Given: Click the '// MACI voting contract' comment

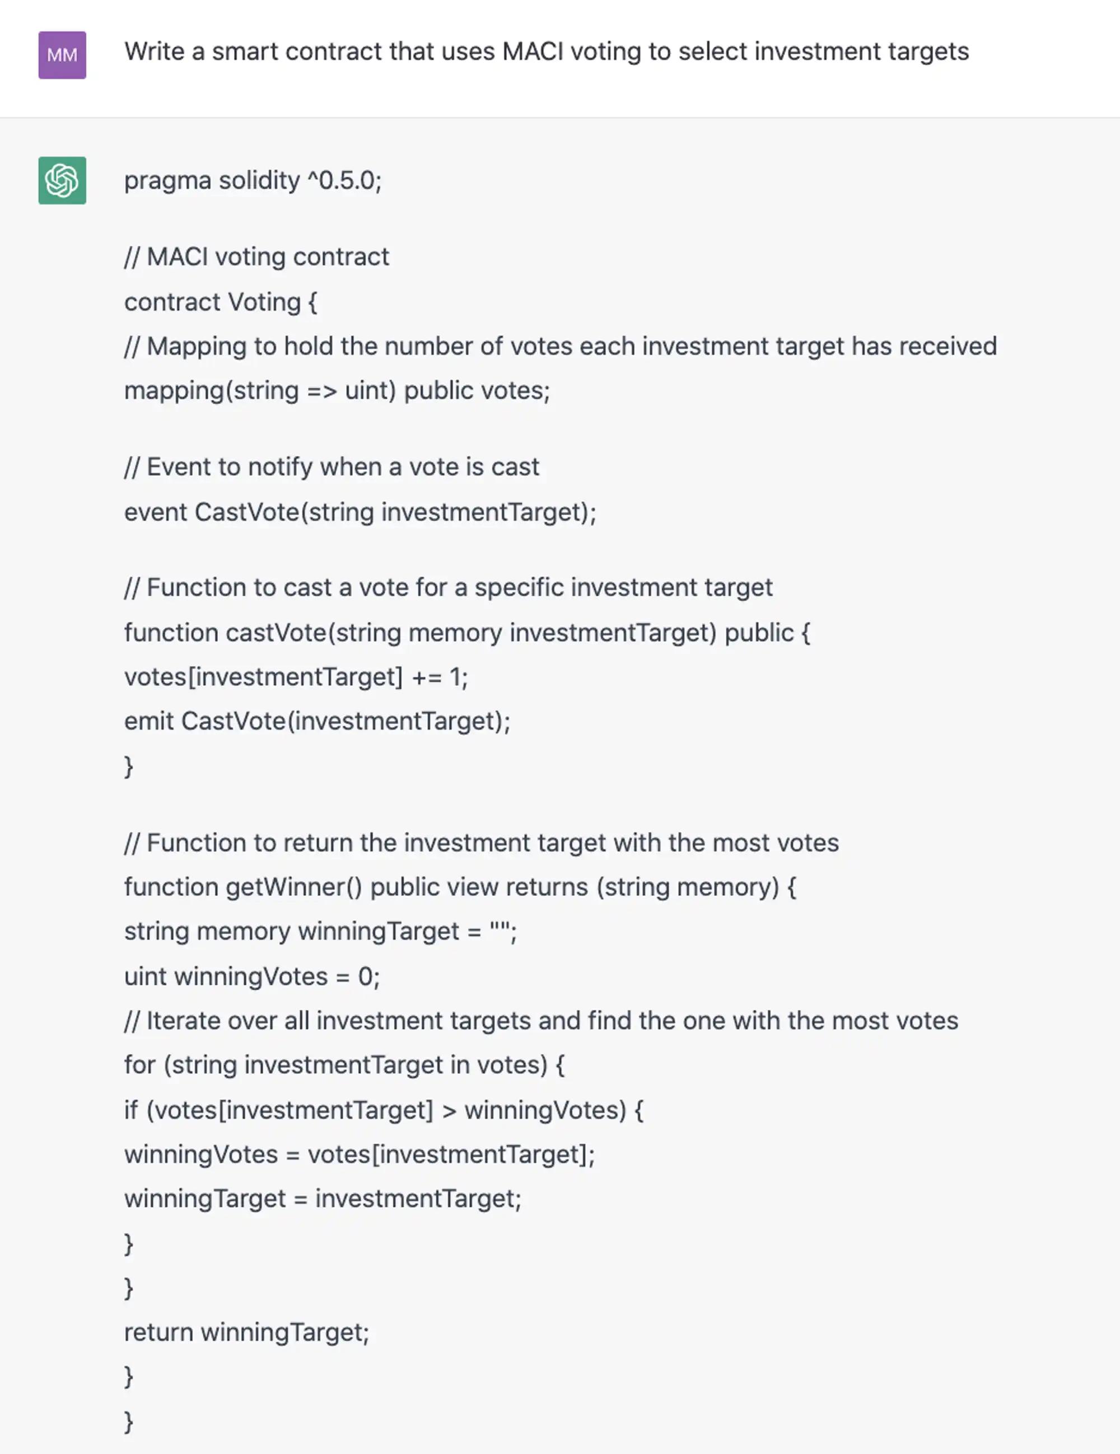Looking at the screenshot, I should coord(256,257).
